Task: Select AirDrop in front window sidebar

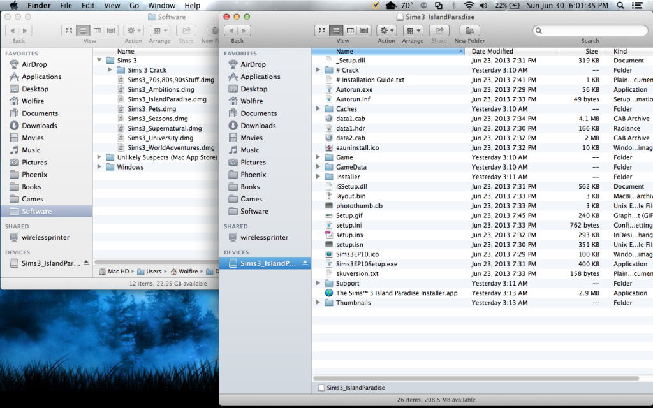Action: (253, 64)
